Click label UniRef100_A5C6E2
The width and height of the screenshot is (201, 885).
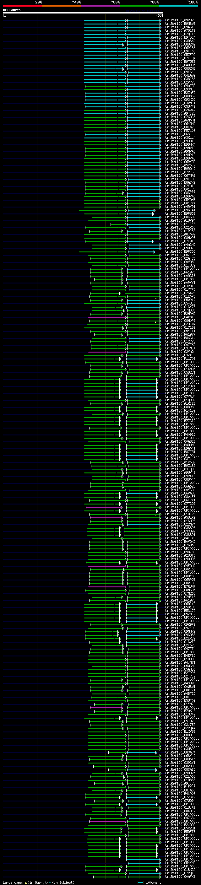point(180,165)
